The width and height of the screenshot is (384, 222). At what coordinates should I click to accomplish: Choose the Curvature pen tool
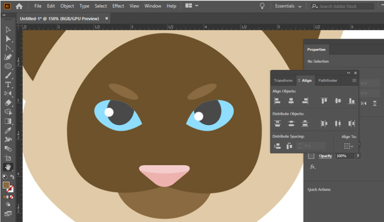click(x=8, y=57)
